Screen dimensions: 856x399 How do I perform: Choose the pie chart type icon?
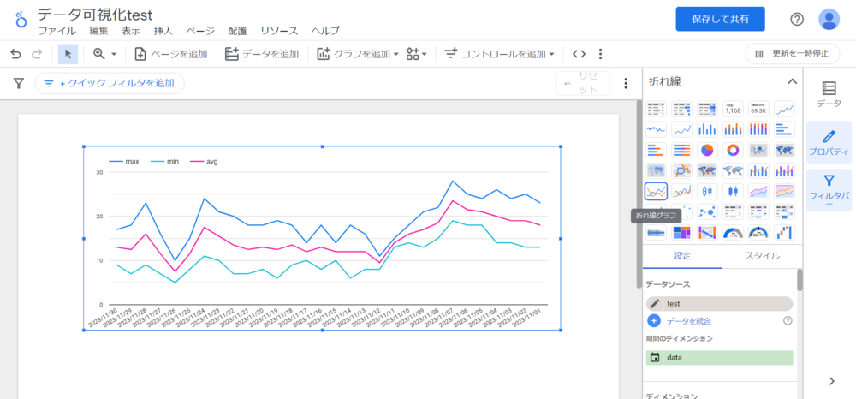(x=708, y=150)
